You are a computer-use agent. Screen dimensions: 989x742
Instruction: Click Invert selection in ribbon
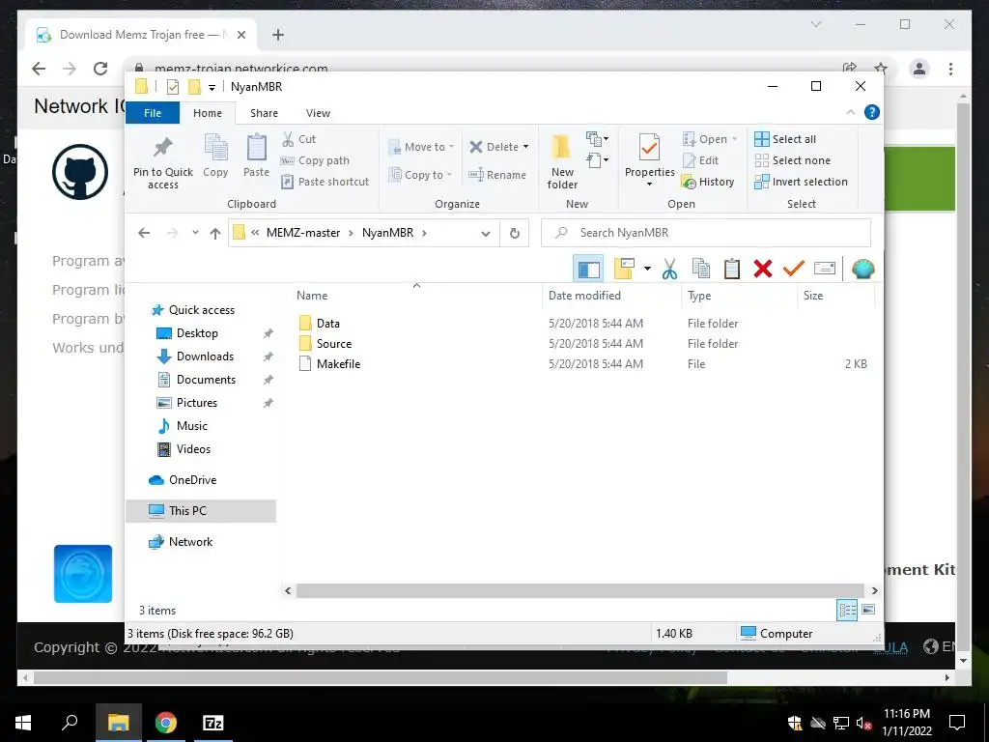pos(801,182)
